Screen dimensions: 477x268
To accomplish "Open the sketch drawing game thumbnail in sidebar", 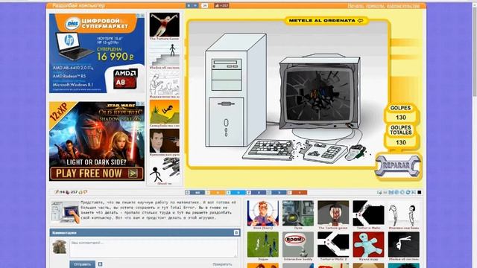I will point(164,83).
